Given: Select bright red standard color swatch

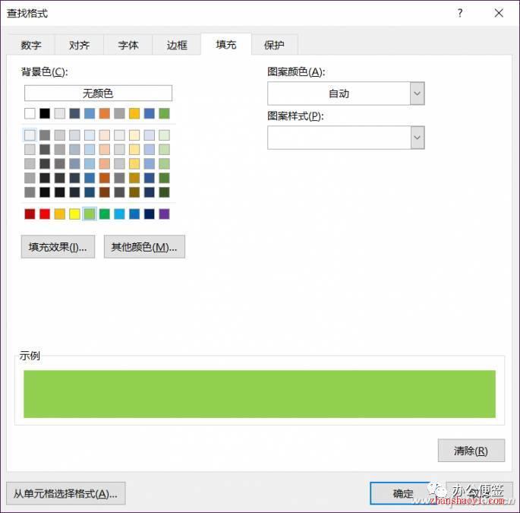Looking at the screenshot, I should 45,214.
